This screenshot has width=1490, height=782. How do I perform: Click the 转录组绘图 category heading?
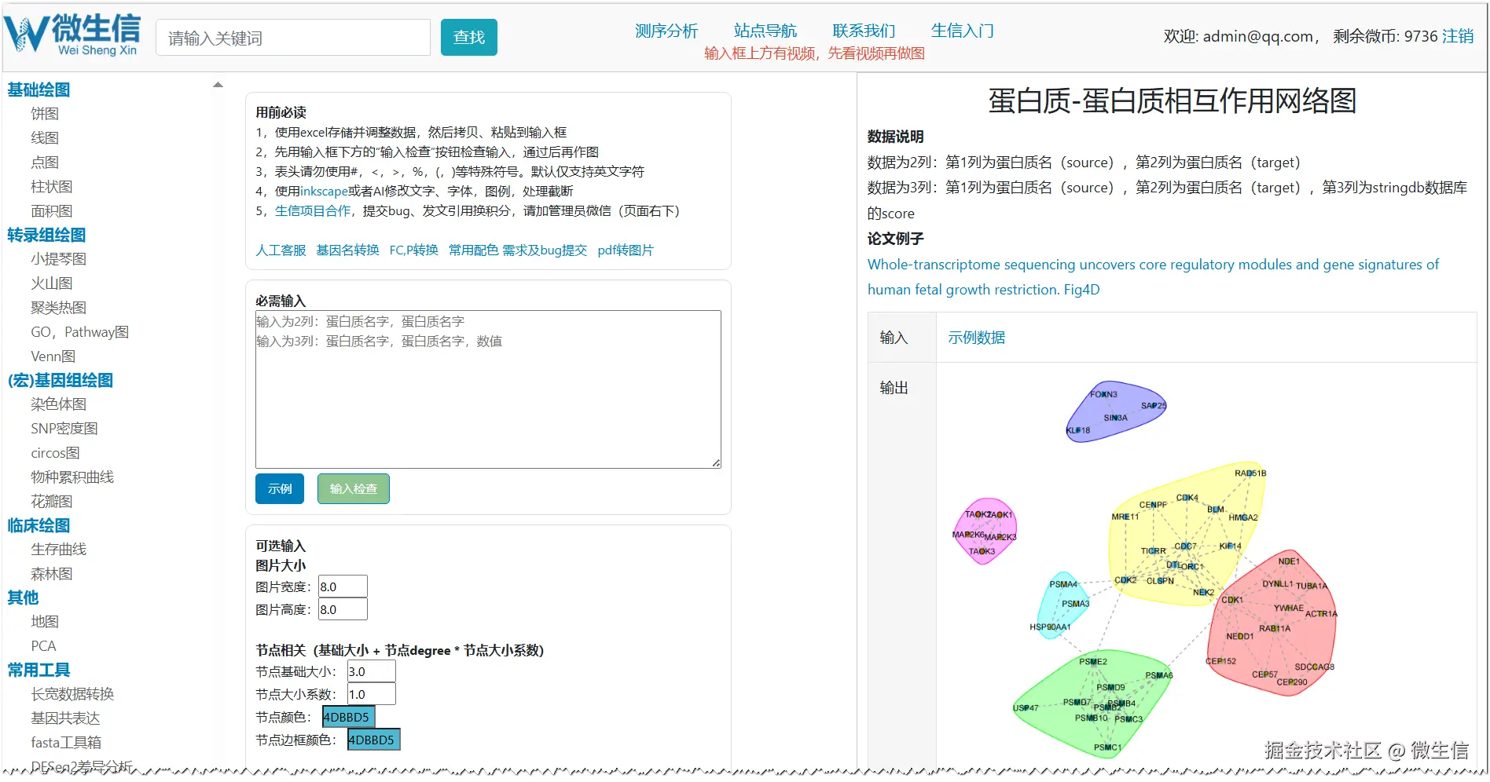(x=46, y=235)
